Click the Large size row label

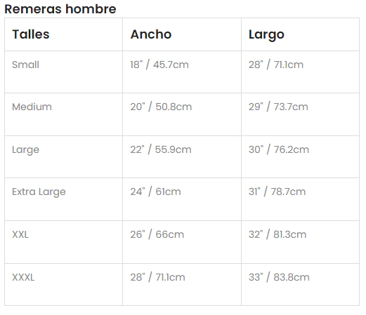(x=25, y=150)
